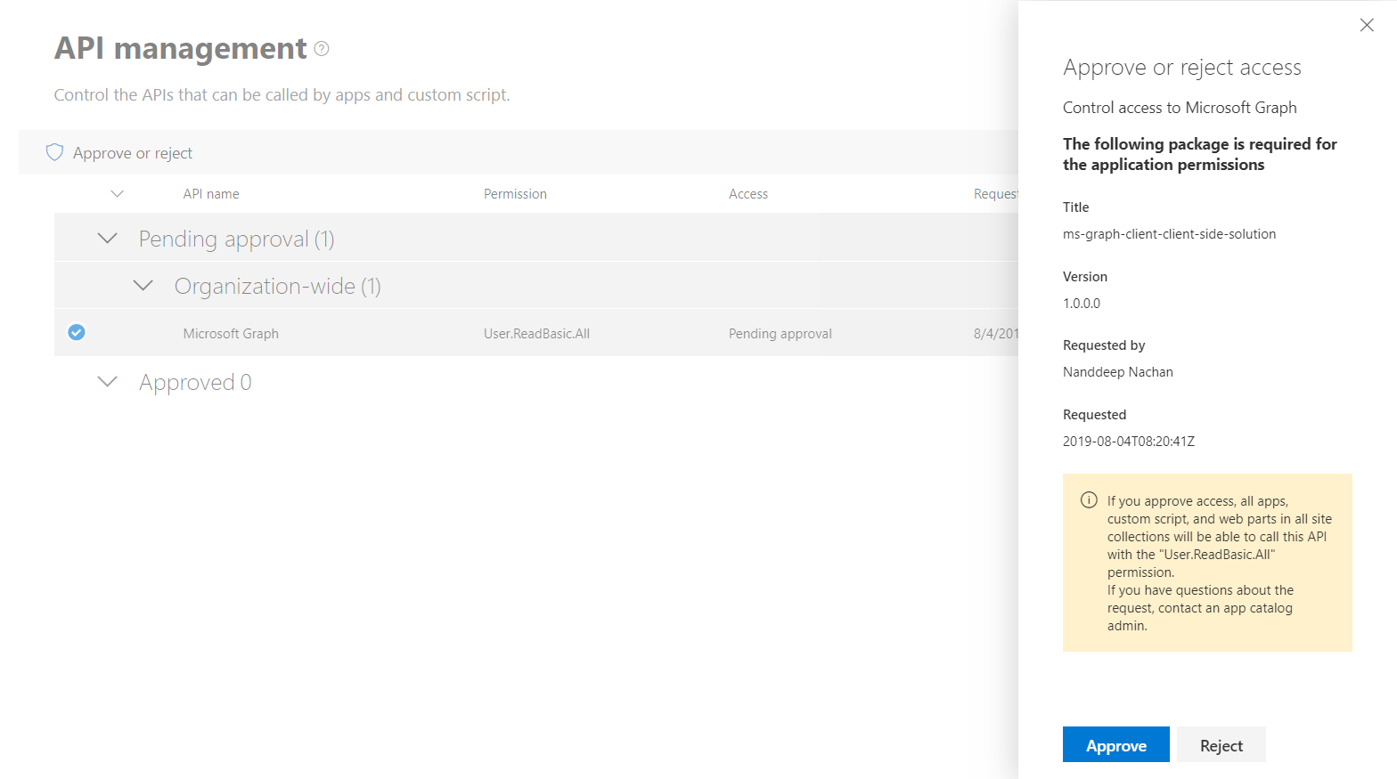Image resolution: width=1397 pixels, height=779 pixels.
Task: Click the User.ReadBasic.All permission cell
Action: pyautogui.click(x=536, y=334)
